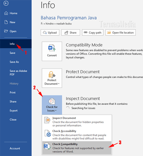Viewport: 143px width, 156px height.
Task: Click the New document icon
Action: 6,22
